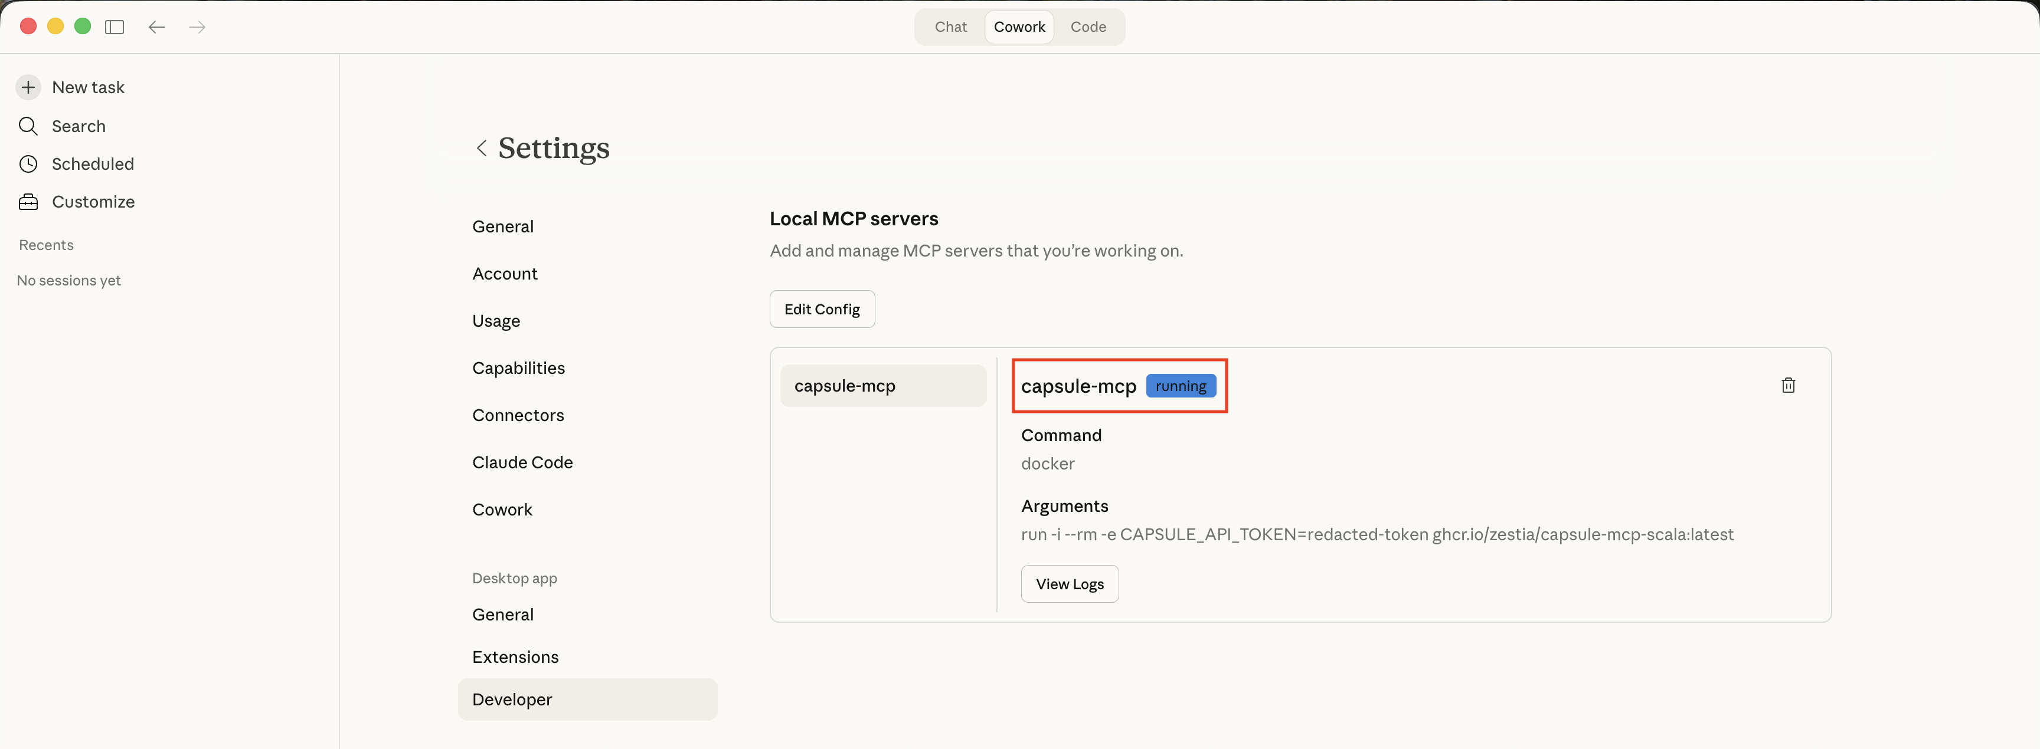This screenshot has height=749, width=2040.
Task: Click the New task plus icon
Action: pos(28,87)
